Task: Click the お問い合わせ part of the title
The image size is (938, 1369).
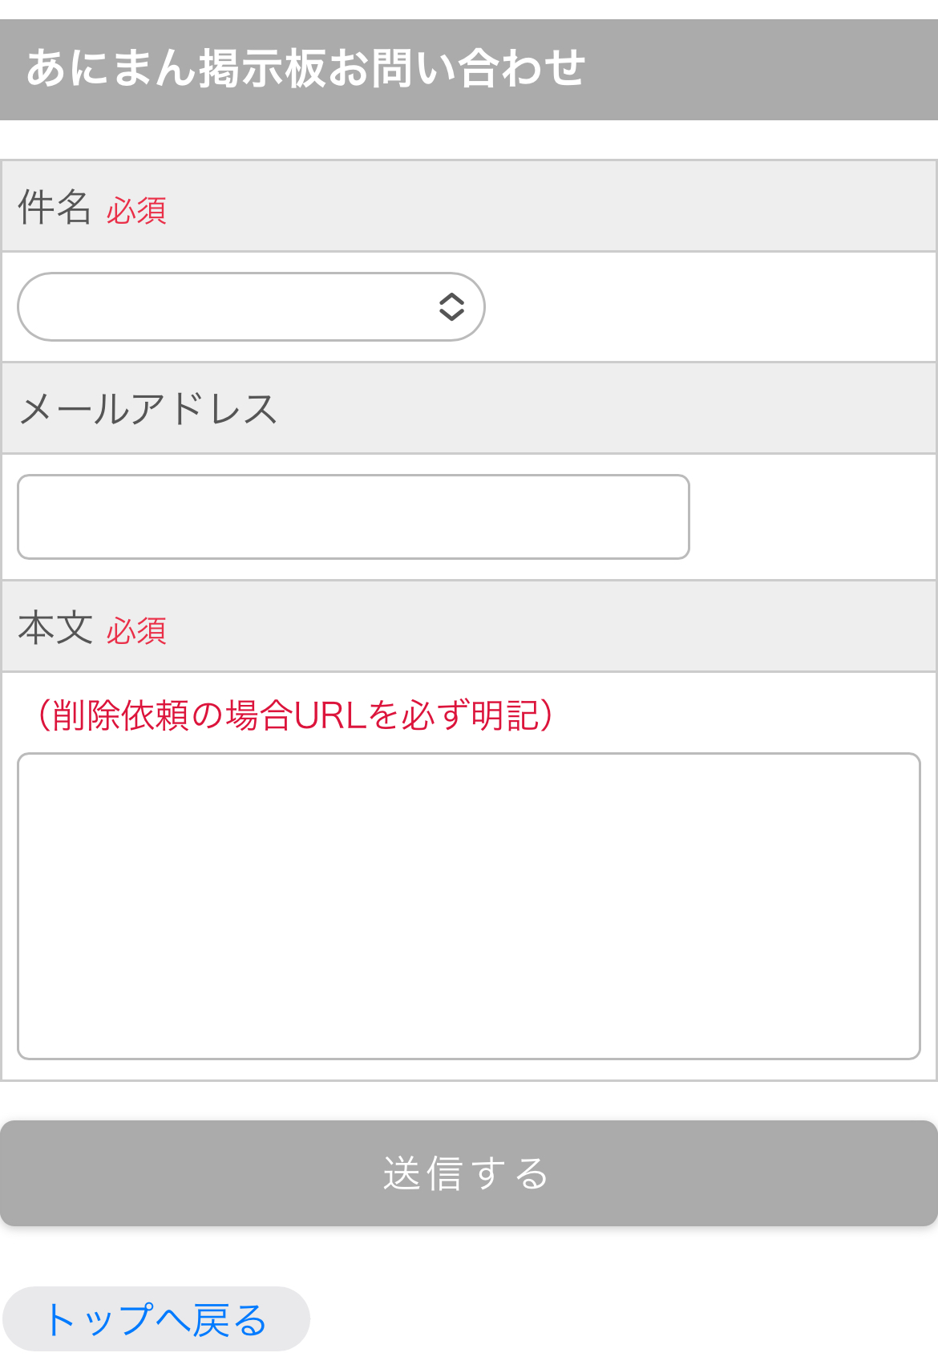Action: (457, 69)
